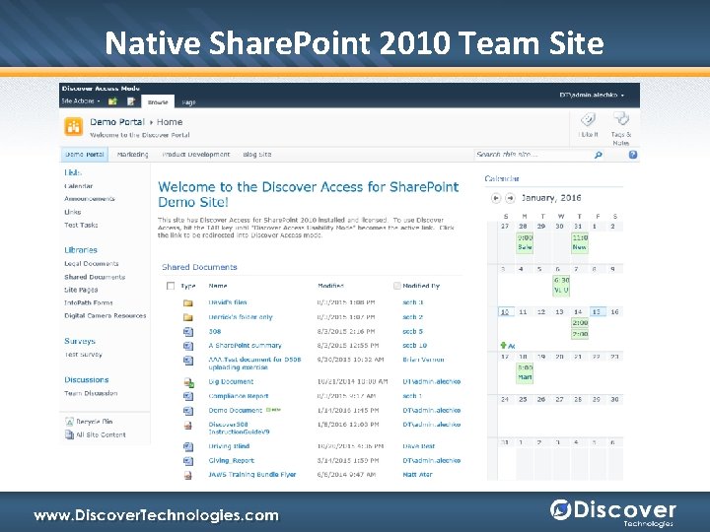The width and height of the screenshot is (710, 532).
Task: Open the Site Actions dropdown menu
Action: 81,100
